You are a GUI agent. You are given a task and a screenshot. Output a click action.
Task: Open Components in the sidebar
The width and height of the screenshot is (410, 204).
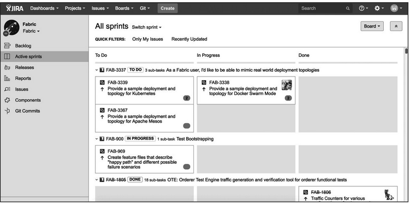click(x=44, y=100)
